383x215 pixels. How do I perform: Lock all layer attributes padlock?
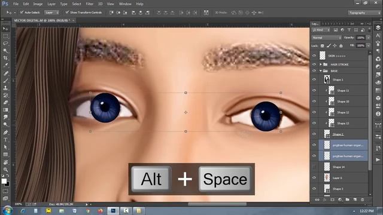(341, 45)
